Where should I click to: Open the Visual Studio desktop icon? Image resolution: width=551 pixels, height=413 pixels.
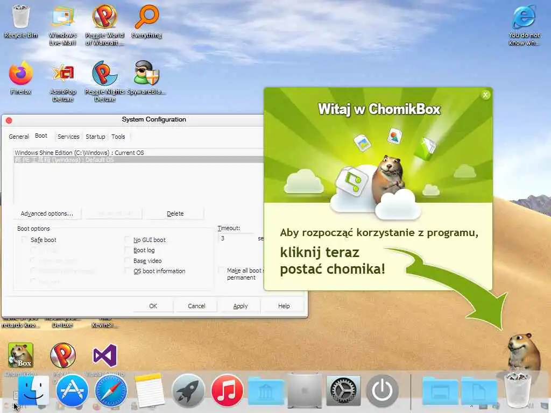(105, 357)
